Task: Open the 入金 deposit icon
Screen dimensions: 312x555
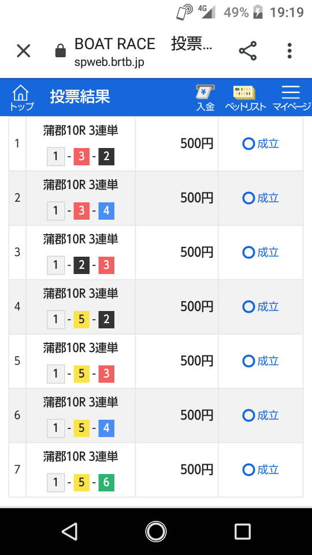Action: coord(206,98)
